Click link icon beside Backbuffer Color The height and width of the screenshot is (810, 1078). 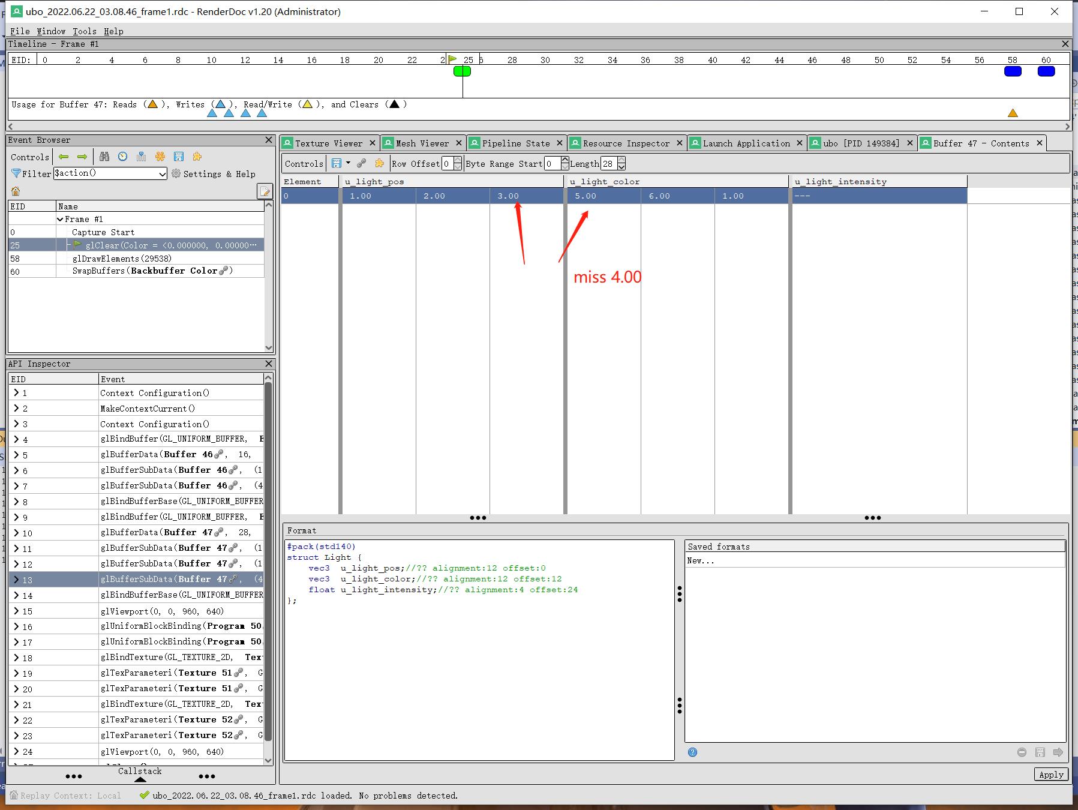224,271
